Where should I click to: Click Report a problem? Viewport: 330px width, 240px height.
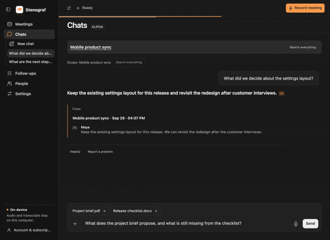100,152
